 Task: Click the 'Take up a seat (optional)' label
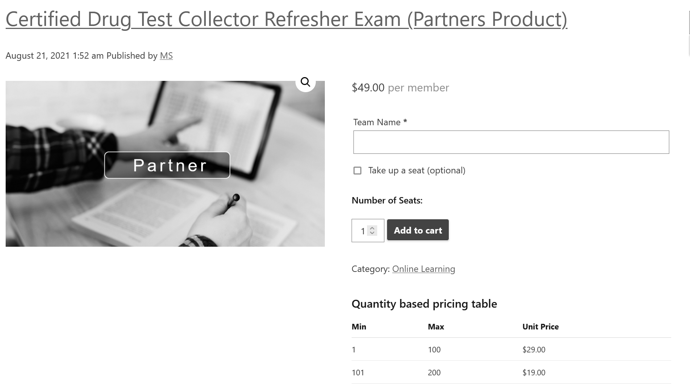[416, 170]
